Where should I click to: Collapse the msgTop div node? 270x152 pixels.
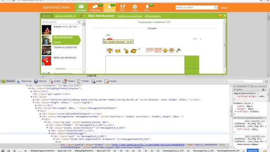click(34, 103)
